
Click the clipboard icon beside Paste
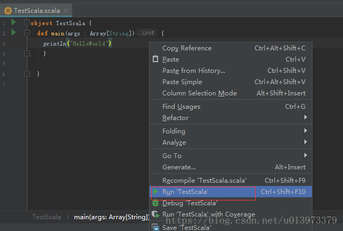tap(155, 59)
